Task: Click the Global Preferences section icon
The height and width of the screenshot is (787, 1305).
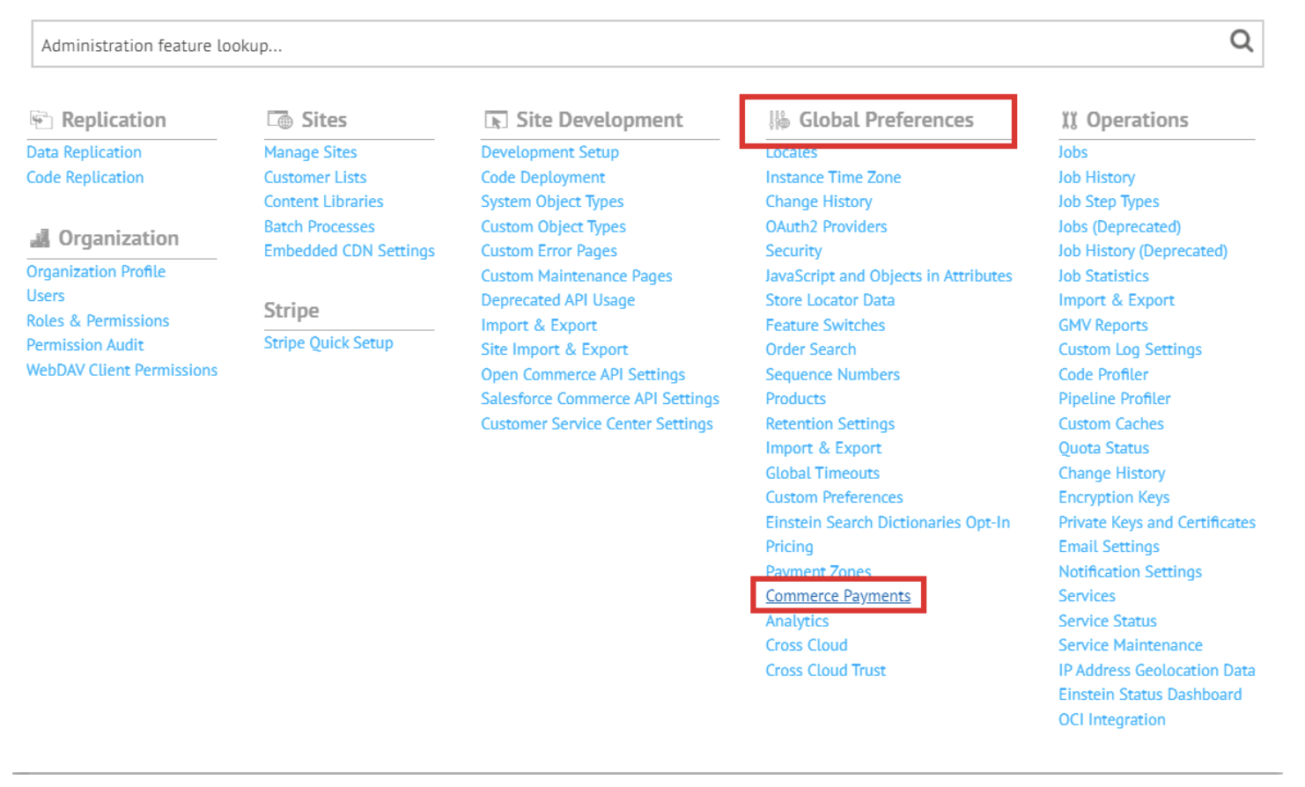Action: (778, 120)
